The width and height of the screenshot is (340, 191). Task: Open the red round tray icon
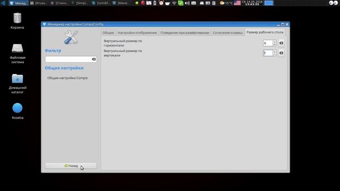tap(143, 3)
